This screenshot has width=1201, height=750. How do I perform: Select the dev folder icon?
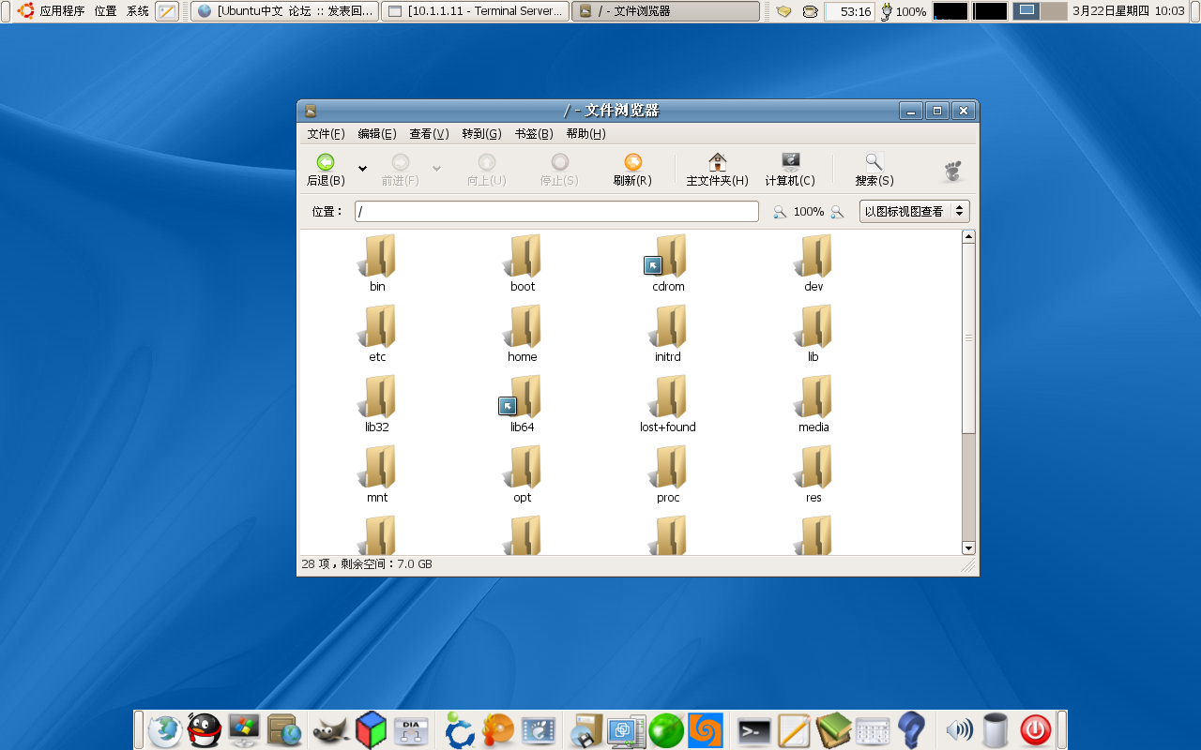coord(813,256)
